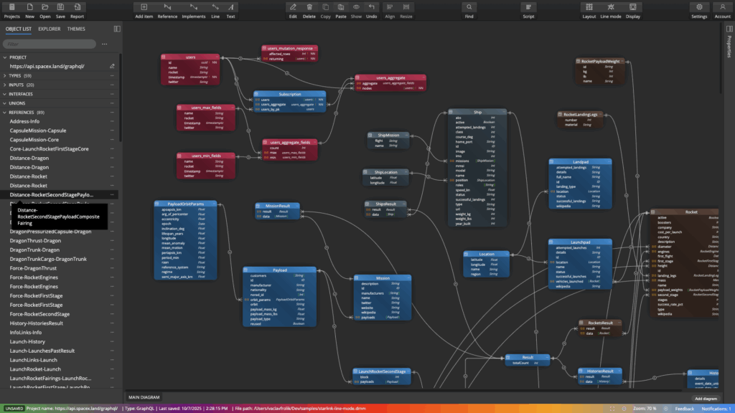The height and width of the screenshot is (413, 735).
Task: Collapse the REFERENCES section
Action: 5,113
